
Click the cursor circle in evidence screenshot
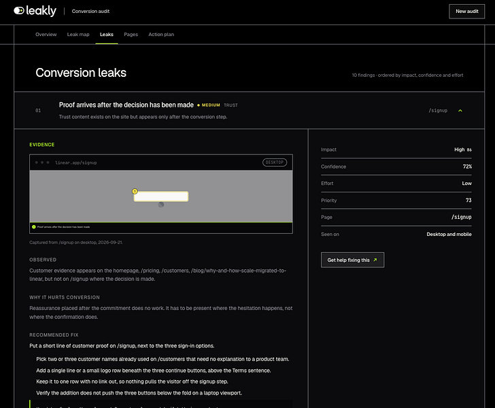coord(161,205)
